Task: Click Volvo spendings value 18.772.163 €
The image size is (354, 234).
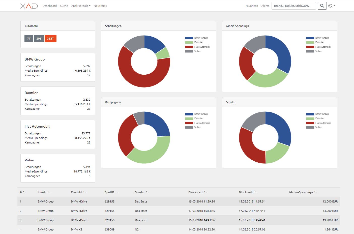Action: (82, 171)
